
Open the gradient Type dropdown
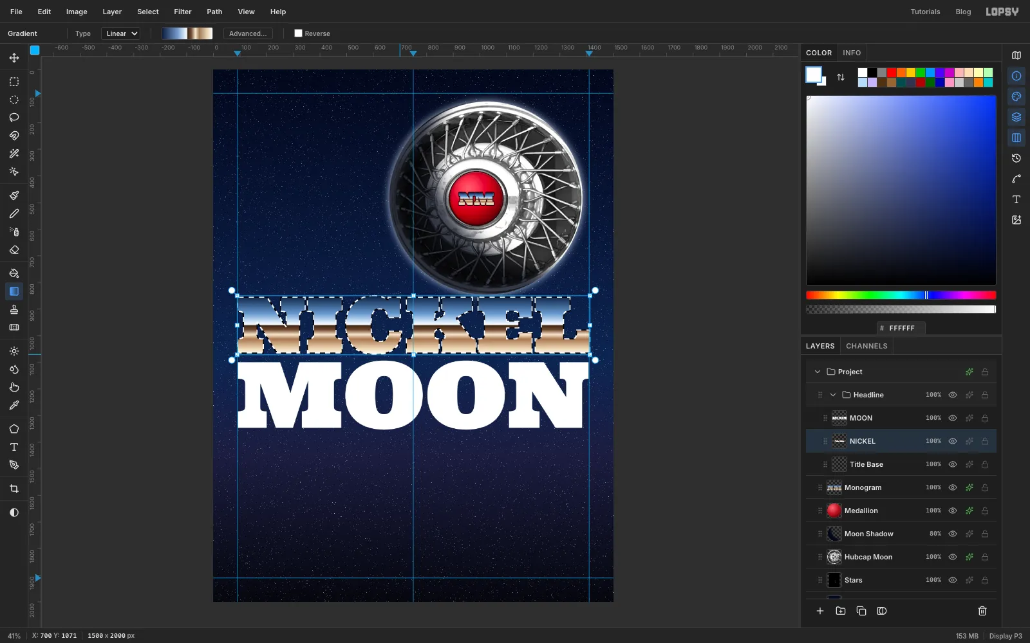[x=120, y=33]
